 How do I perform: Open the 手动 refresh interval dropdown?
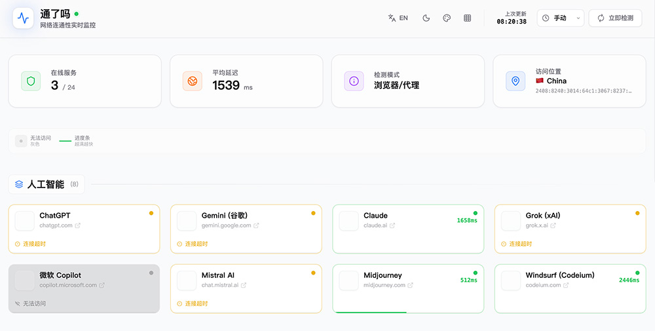[x=561, y=18]
